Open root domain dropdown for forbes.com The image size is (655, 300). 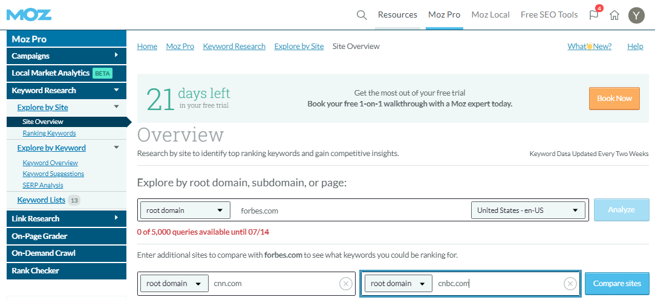[185, 210]
